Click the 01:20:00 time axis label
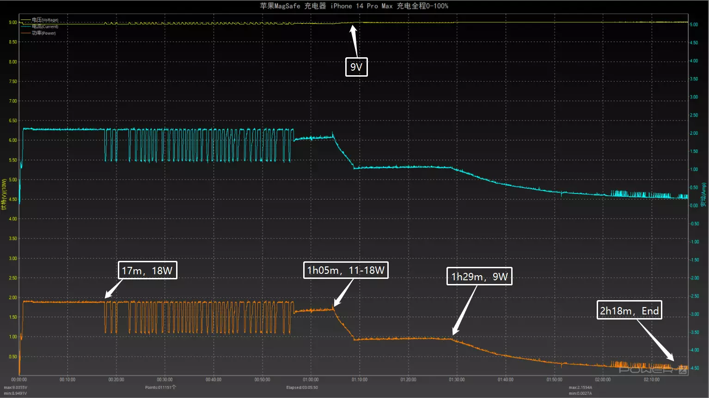Image resolution: width=709 pixels, height=398 pixels. [x=408, y=380]
